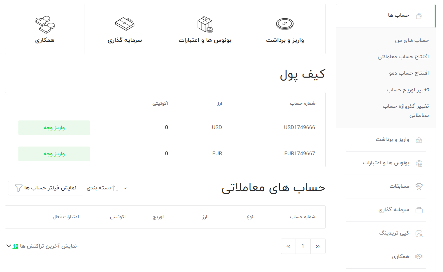This screenshot has height=272, width=443.
Task: Click the funnel icon in نمایش فیلتر حساب ها
Action: [x=19, y=188]
